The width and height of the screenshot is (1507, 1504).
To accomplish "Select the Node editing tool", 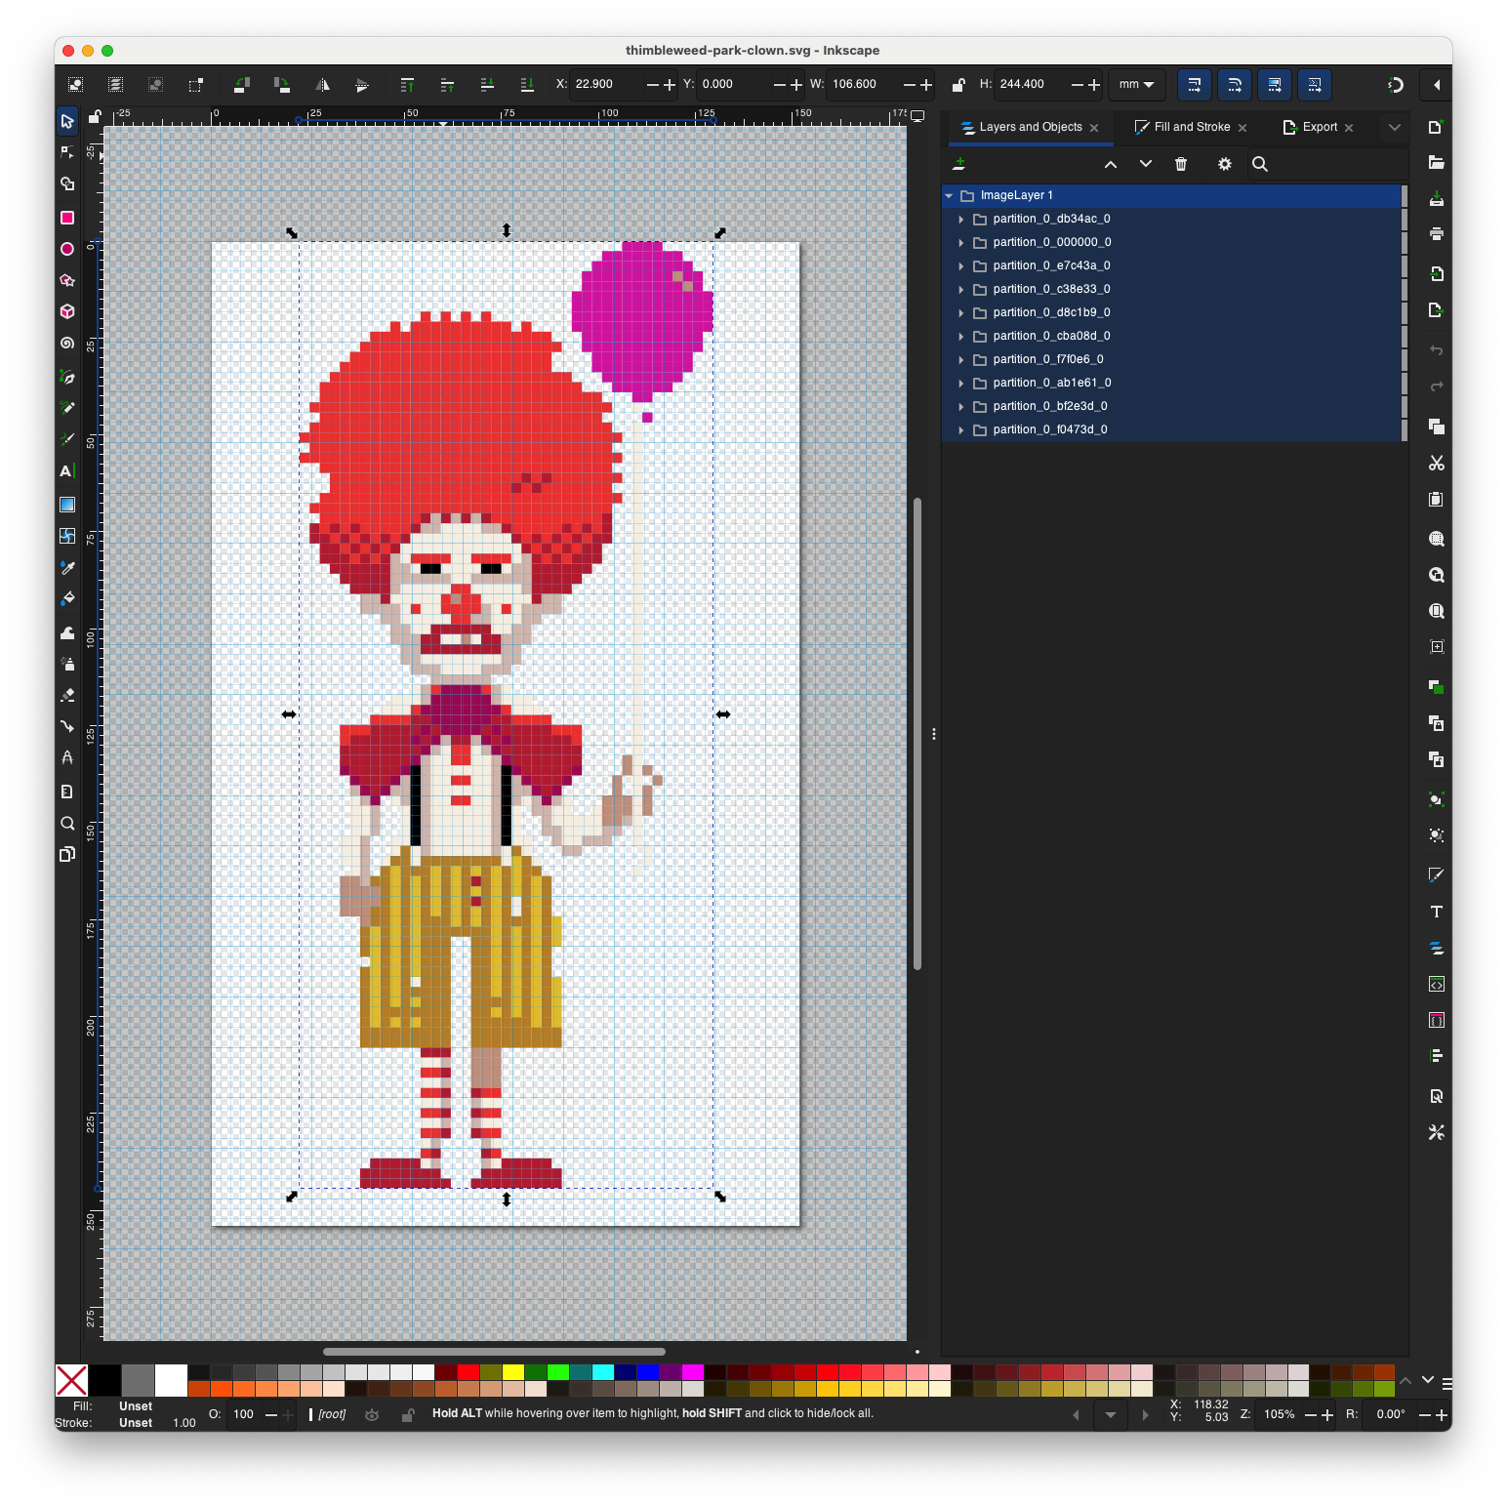I will (x=67, y=152).
